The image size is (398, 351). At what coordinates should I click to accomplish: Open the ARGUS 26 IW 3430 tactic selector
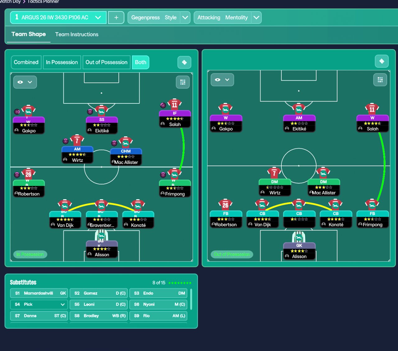pyautogui.click(x=58, y=17)
